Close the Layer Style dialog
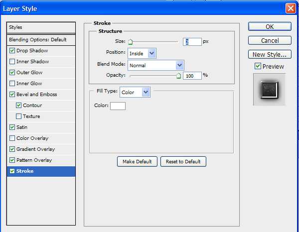The image size is (299, 232). tap(291, 8)
